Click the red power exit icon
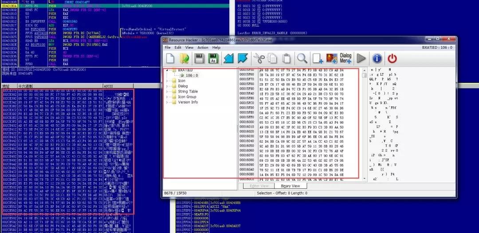Viewport: 479px width, 233px height. (392, 58)
